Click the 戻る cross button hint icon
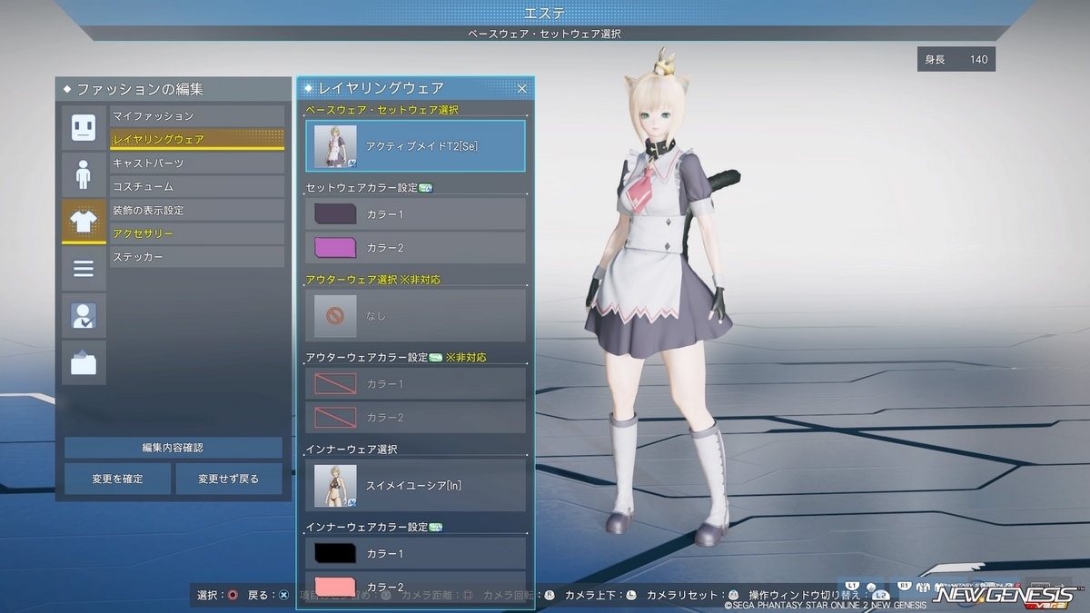Screen dimensions: 1090x613 (x=283, y=595)
